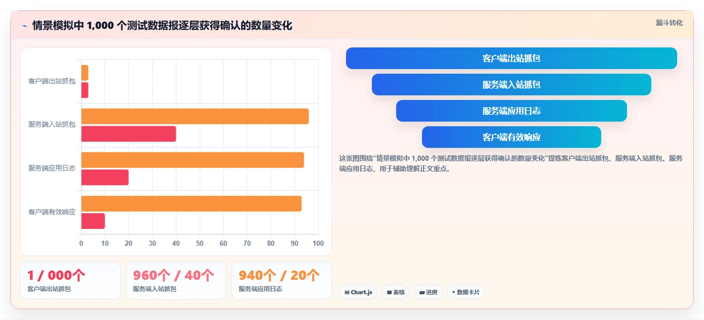Viewport: 704px width, 320px height.
Task: Click the orange bar for 客户端有效响应
Action: pyautogui.click(x=191, y=204)
